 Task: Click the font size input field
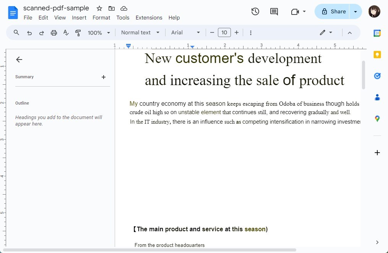point(224,32)
